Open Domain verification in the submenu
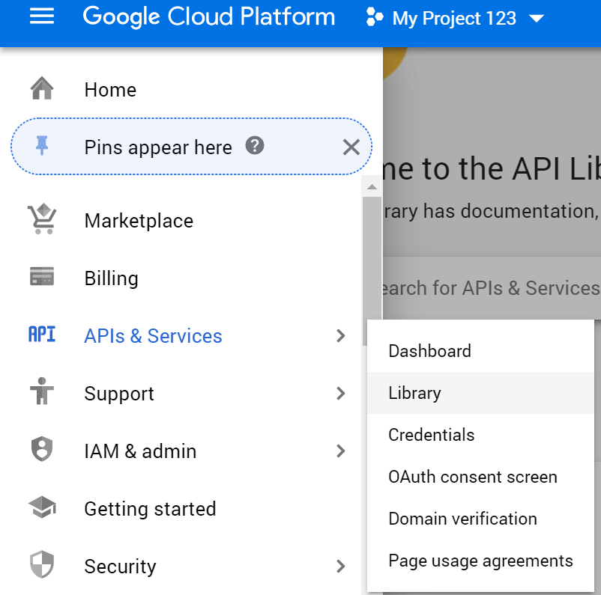Viewport: 601px width, 595px height. coord(480,519)
